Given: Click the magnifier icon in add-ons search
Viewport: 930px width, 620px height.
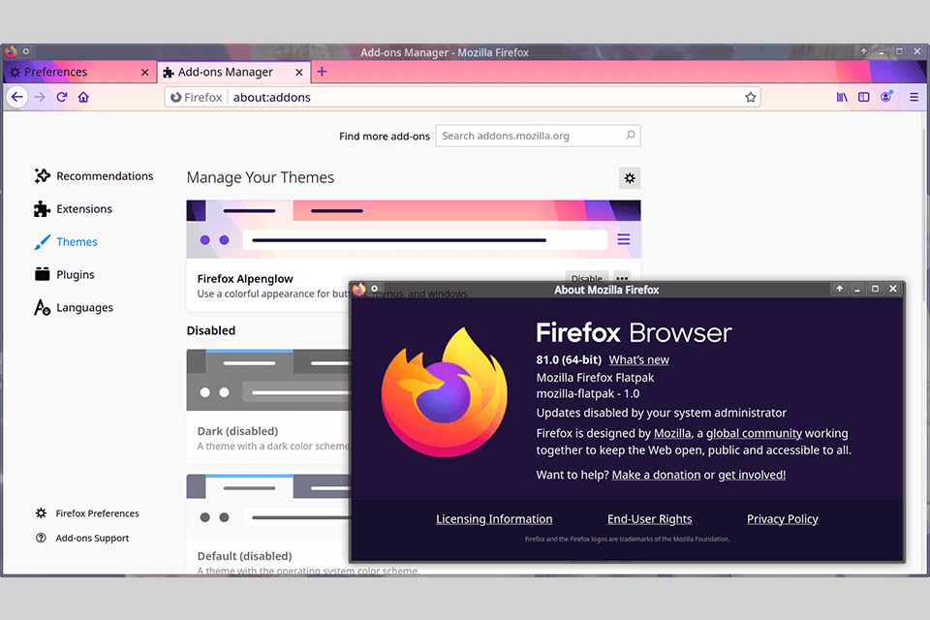Looking at the screenshot, I should coord(630,136).
